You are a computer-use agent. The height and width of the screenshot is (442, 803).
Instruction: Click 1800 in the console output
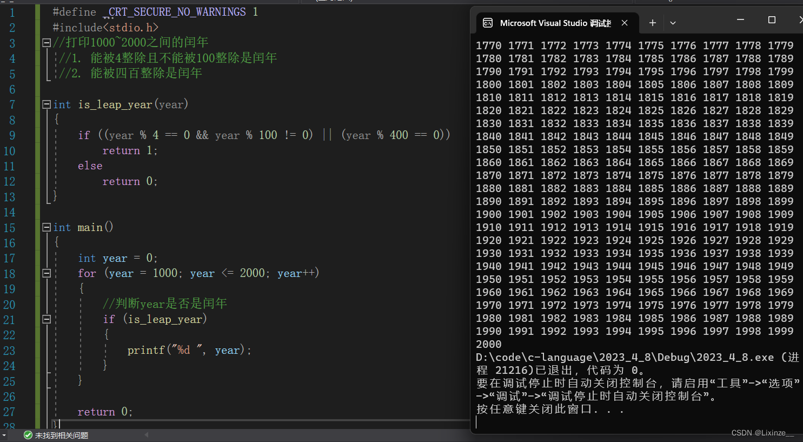[489, 84]
